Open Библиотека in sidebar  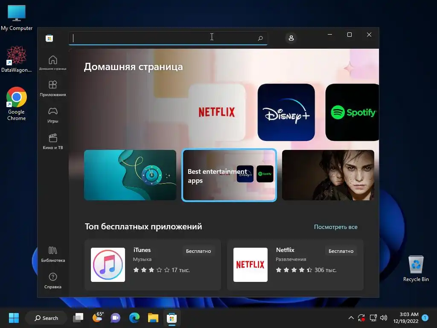52,255
